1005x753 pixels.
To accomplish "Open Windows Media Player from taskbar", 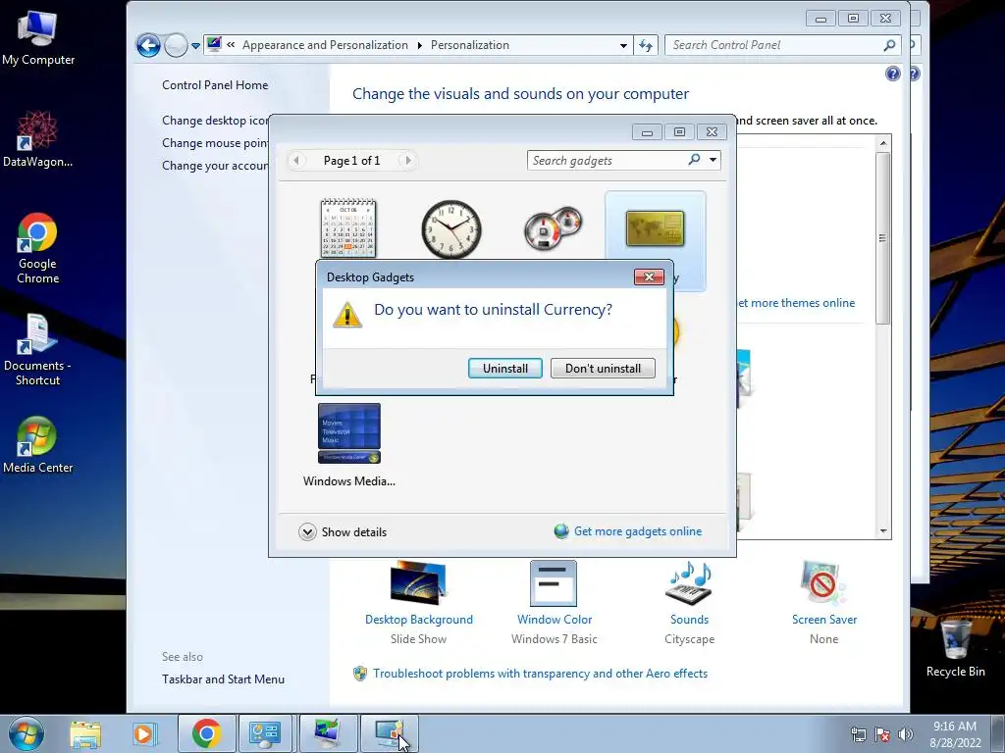I will [x=144, y=733].
